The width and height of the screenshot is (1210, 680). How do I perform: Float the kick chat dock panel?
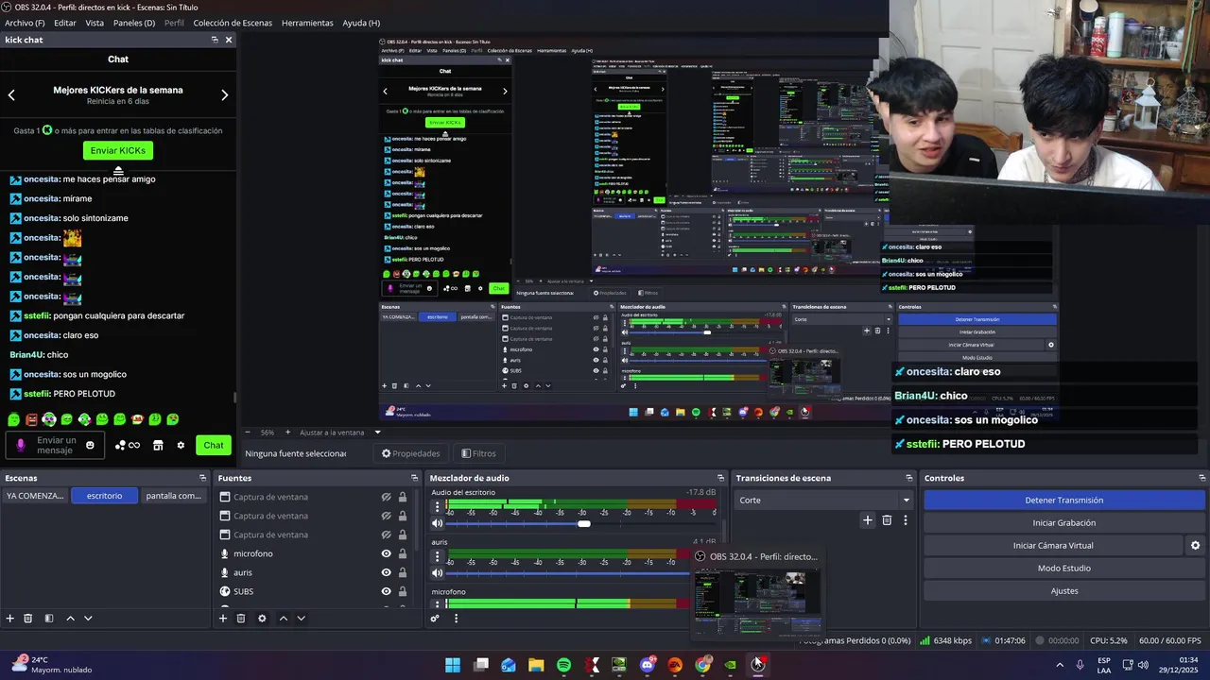click(215, 40)
